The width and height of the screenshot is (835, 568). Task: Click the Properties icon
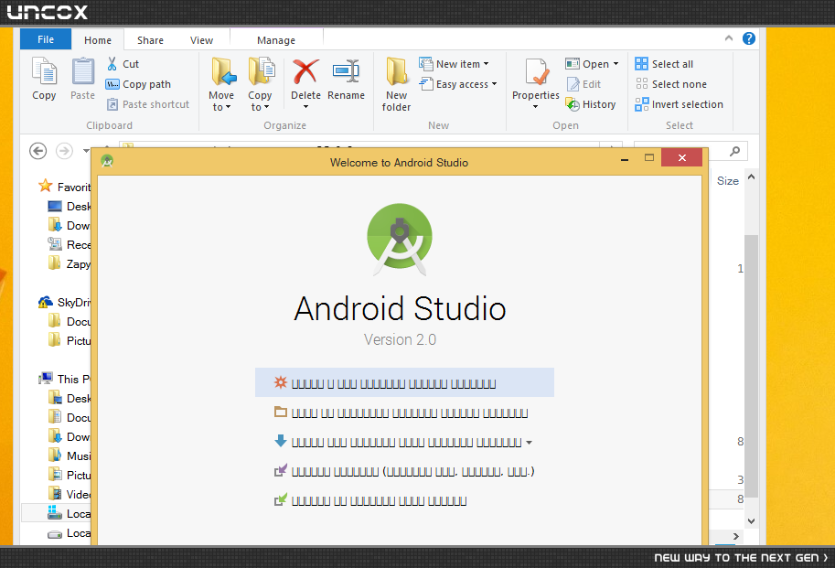tap(537, 72)
